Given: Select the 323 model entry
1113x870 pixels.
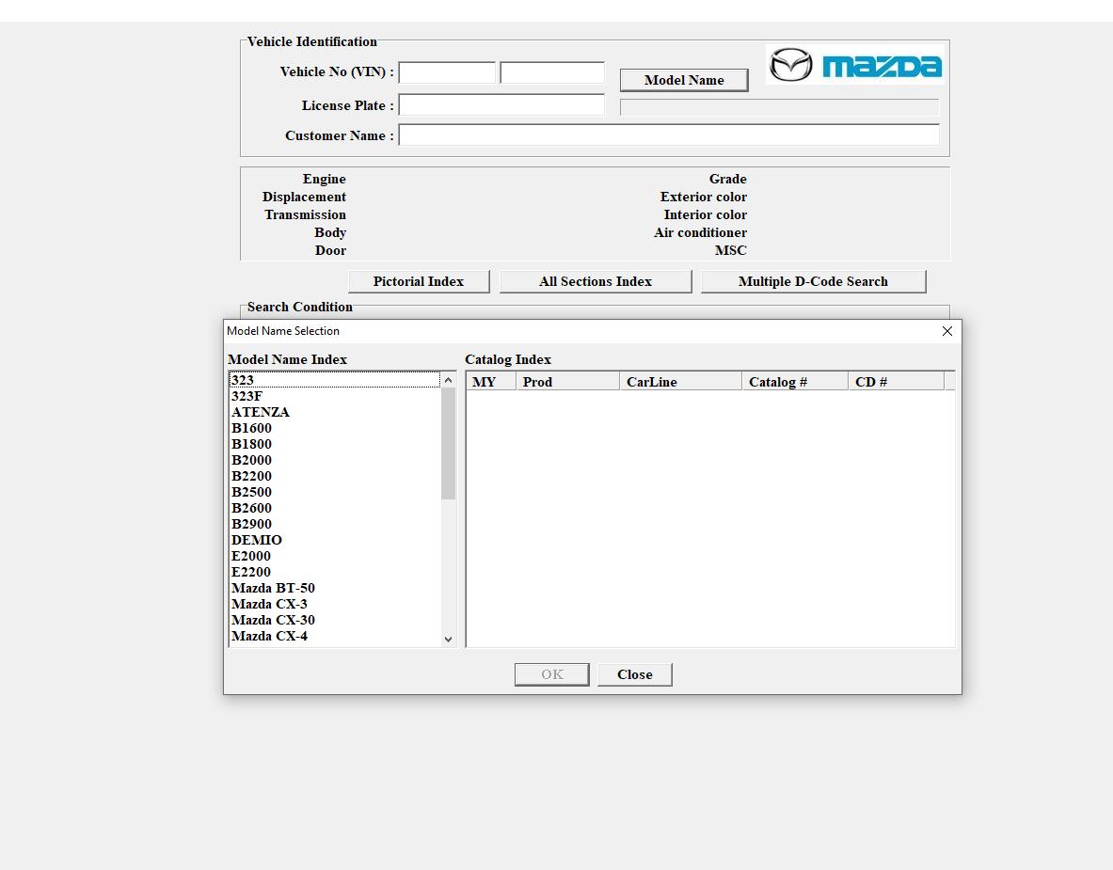Looking at the screenshot, I should [x=282, y=380].
